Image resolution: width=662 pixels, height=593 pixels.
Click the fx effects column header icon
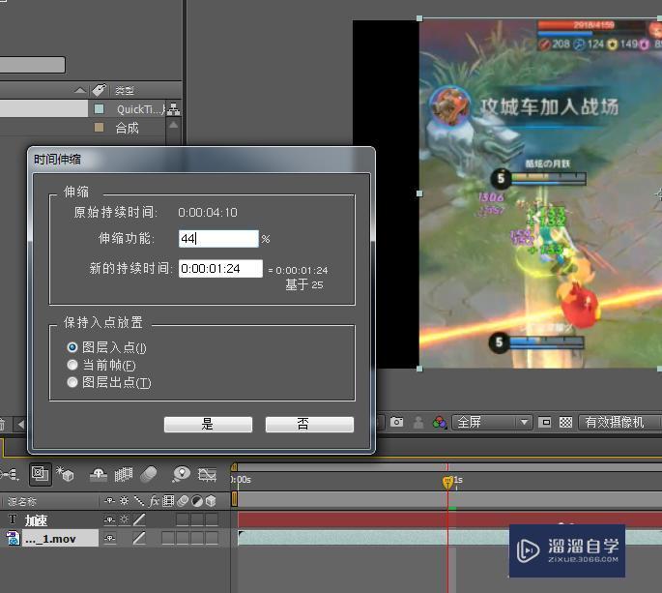(154, 501)
